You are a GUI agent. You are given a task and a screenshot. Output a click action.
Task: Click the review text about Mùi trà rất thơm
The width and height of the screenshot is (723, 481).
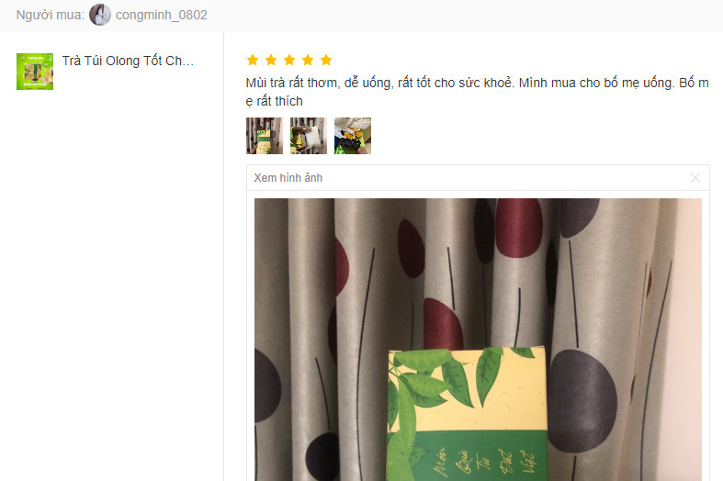[x=477, y=92]
